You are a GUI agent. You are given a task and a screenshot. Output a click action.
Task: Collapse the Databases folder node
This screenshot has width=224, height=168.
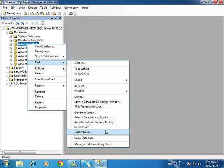[7, 32]
